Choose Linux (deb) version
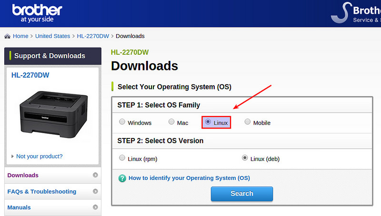The image size is (381, 216). point(245,158)
